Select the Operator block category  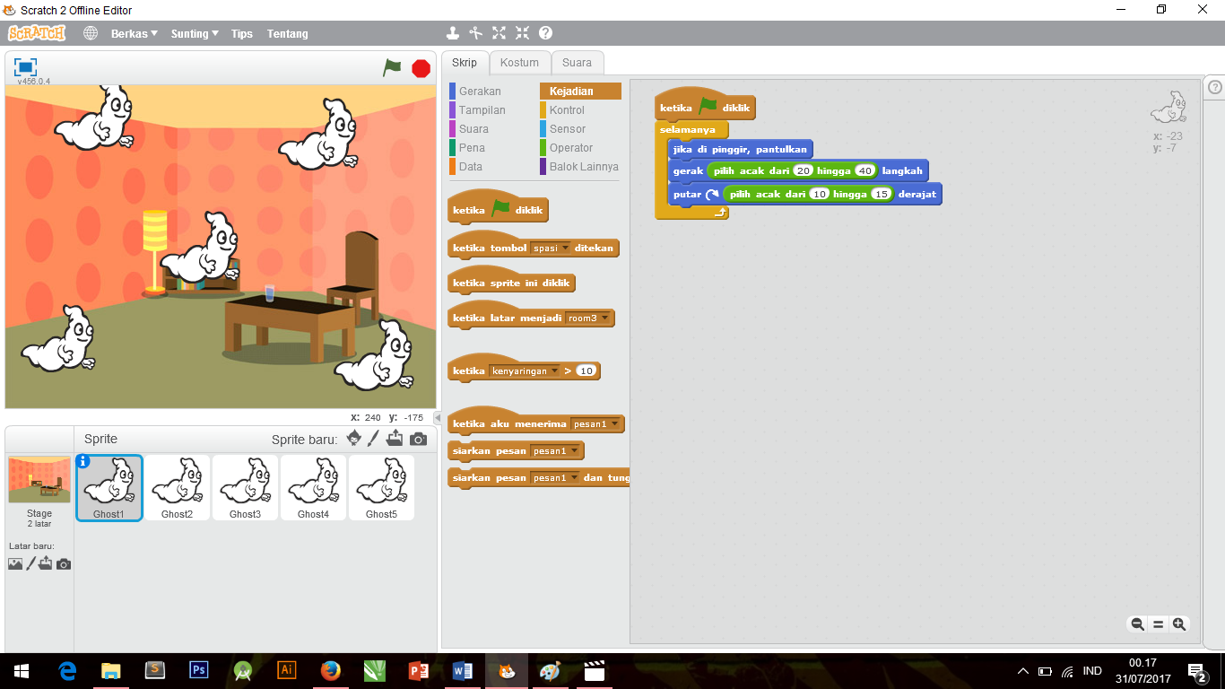[x=570, y=147]
